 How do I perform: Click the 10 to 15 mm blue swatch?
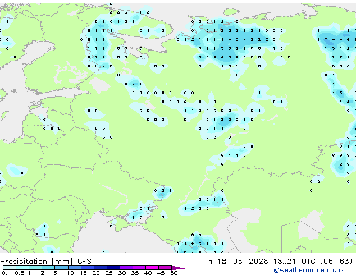coord(75,268)
